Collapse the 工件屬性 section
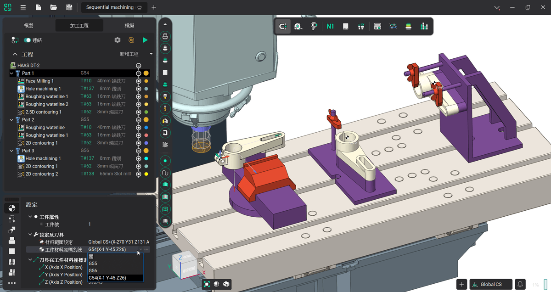This screenshot has width=551, height=292. (x=30, y=217)
